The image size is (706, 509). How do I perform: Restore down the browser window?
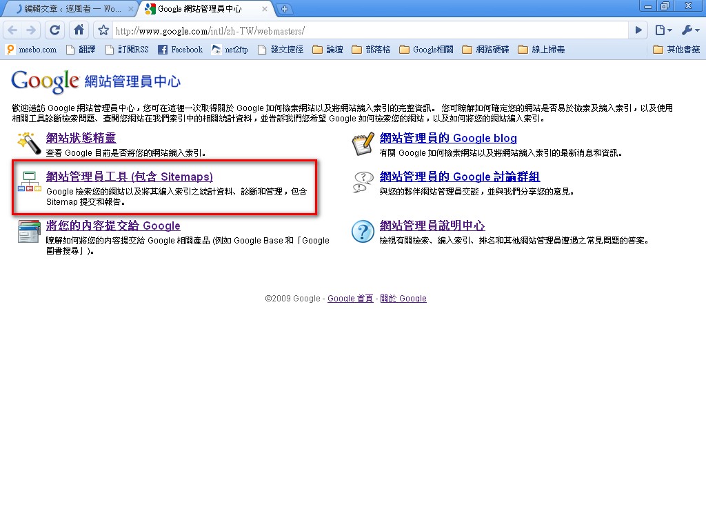[665, 6]
